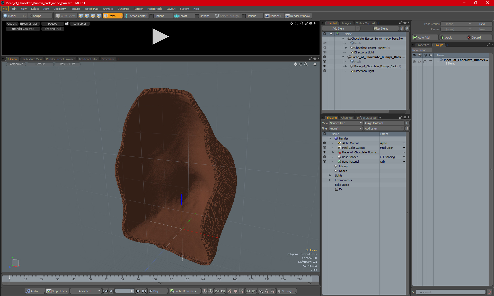Open Add Item dropdown
The height and width of the screenshot is (296, 494).
(x=341, y=29)
